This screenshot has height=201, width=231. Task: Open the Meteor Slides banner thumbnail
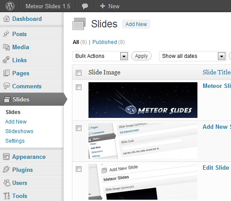(x=143, y=100)
